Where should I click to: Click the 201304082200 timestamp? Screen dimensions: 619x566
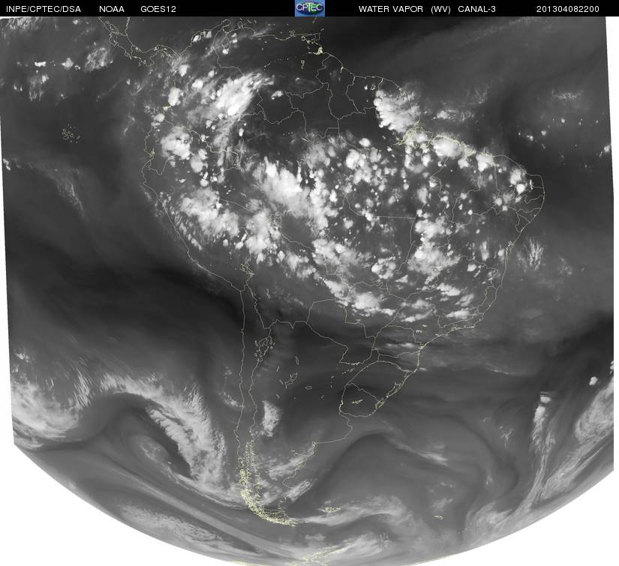pyautogui.click(x=568, y=9)
